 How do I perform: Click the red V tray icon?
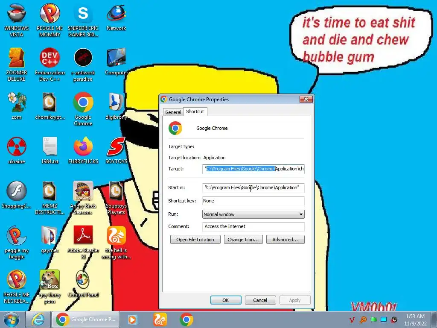coord(352,319)
